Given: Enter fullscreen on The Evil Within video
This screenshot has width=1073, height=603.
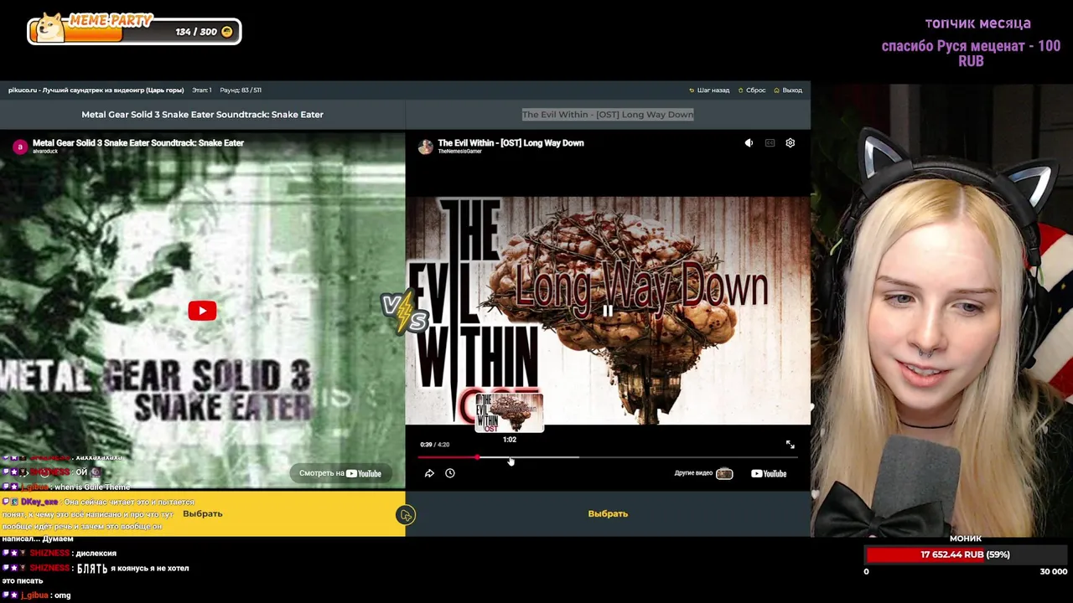Looking at the screenshot, I should tap(790, 445).
